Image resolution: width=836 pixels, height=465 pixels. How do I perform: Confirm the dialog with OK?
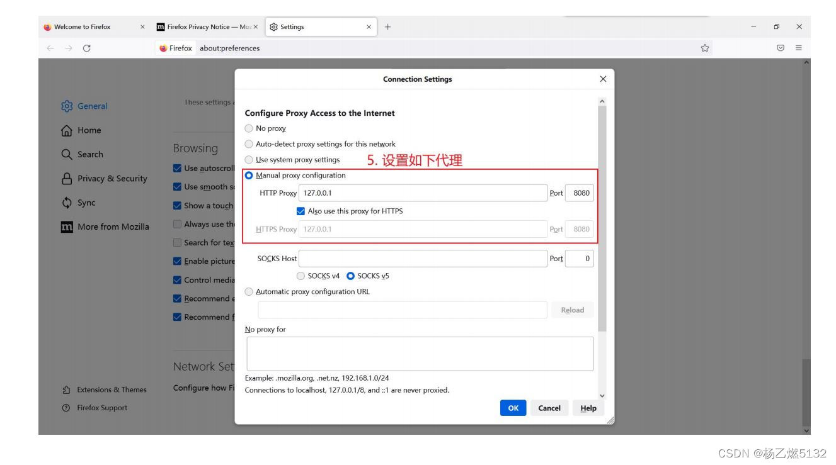click(513, 408)
